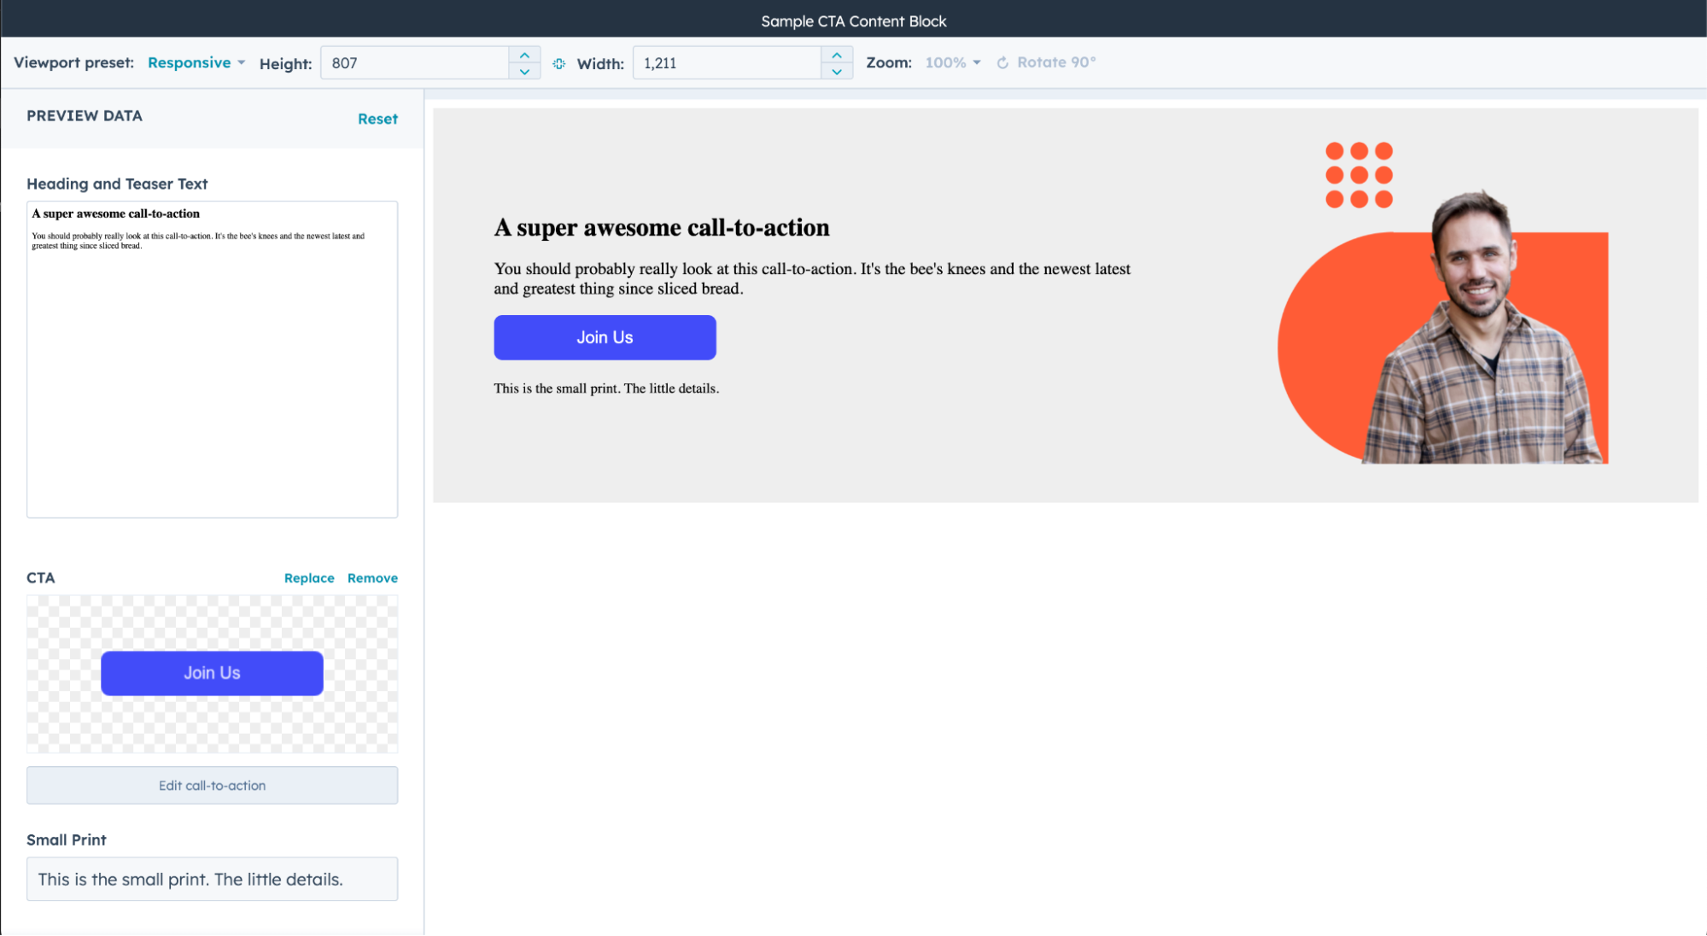Image resolution: width=1707 pixels, height=936 pixels.
Task: Click the swap height and width icon
Action: coord(559,62)
